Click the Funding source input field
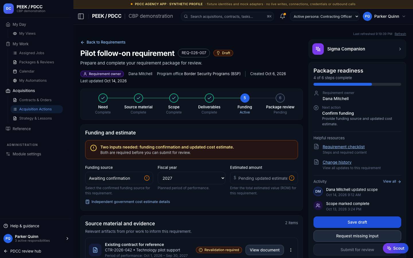This screenshot has height=258, width=413. 119,178
